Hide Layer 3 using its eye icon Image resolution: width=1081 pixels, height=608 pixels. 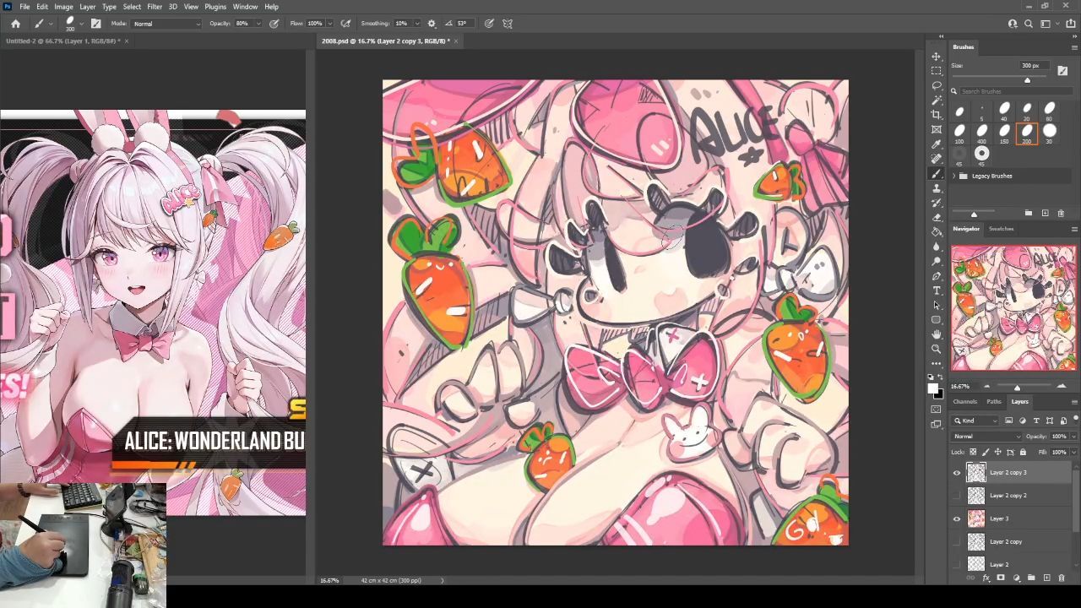pyautogui.click(x=957, y=518)
